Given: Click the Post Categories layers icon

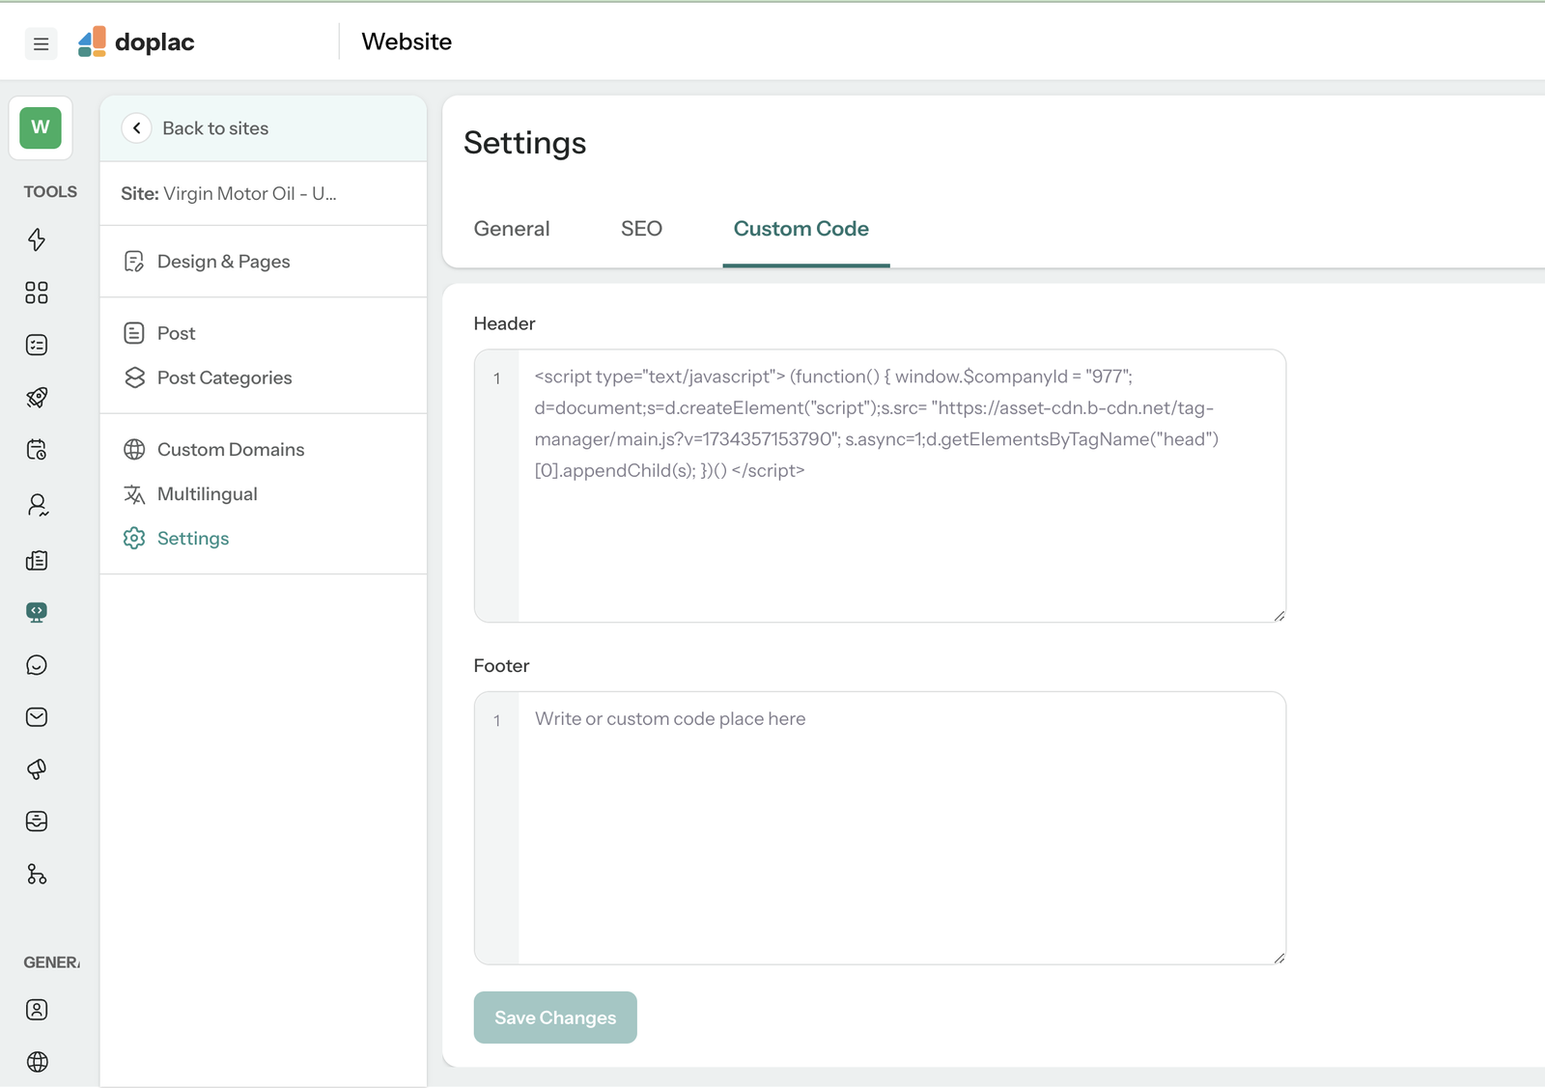Looking at the screenshot, I should click(134, 377).
